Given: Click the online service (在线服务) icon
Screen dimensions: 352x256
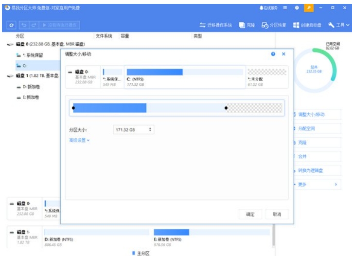Looking at the screenshot, I should tap(268, 8).
